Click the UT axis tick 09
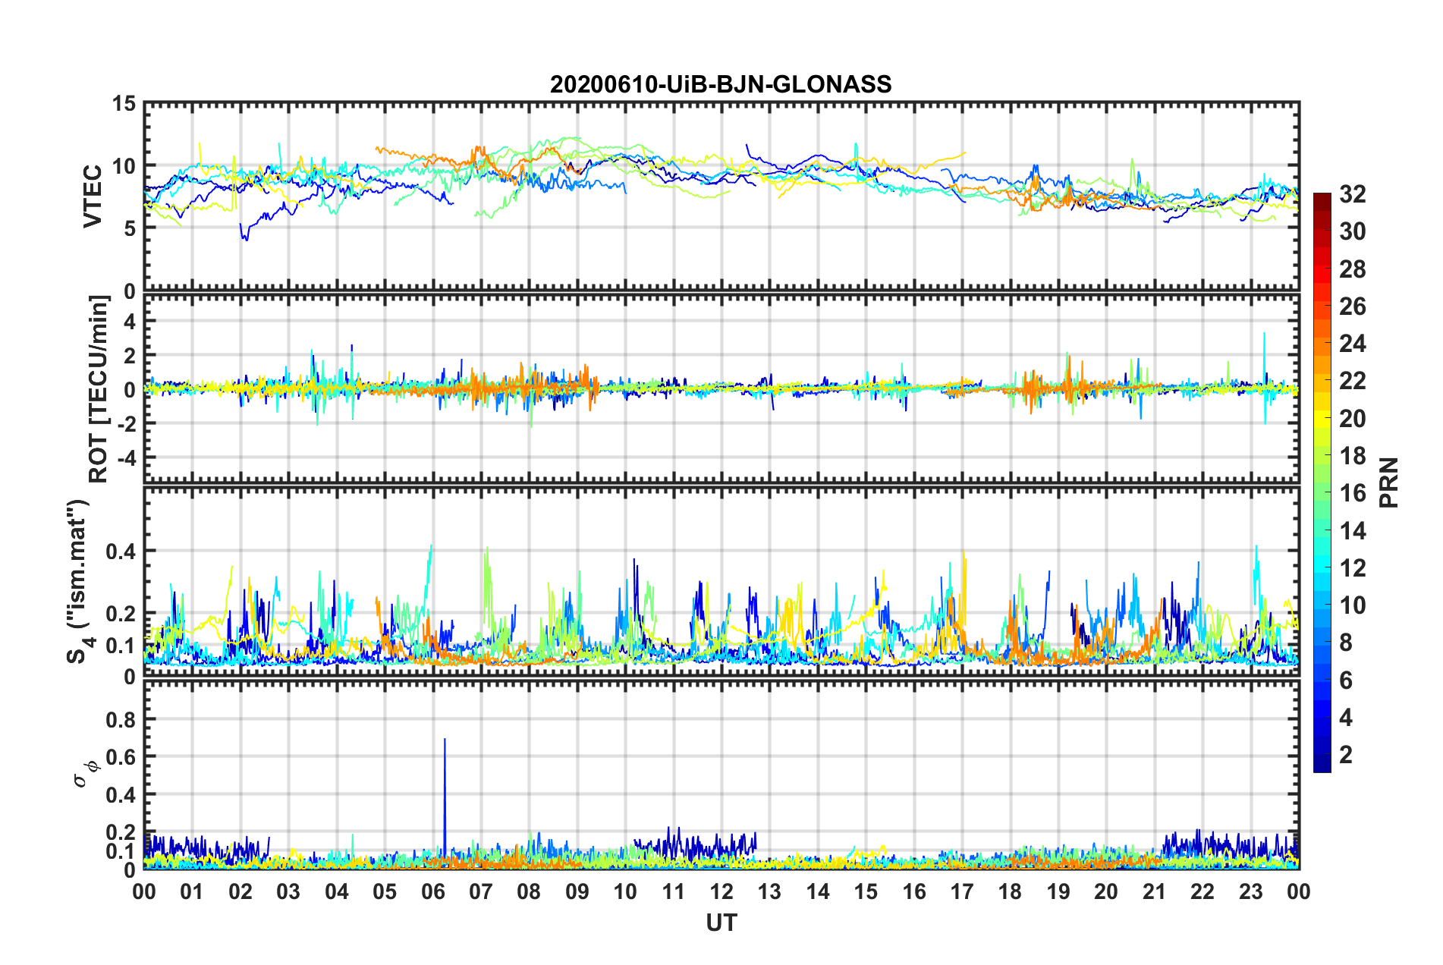1443x965 pixels. (x=577, y=891)
